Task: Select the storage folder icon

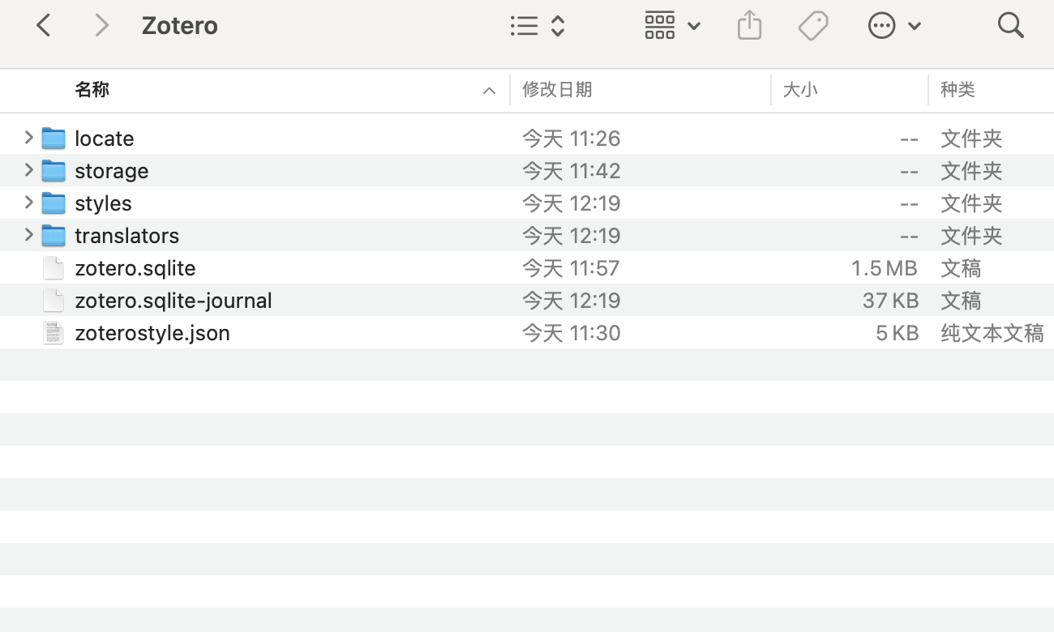Action: (x=54, y=170)
